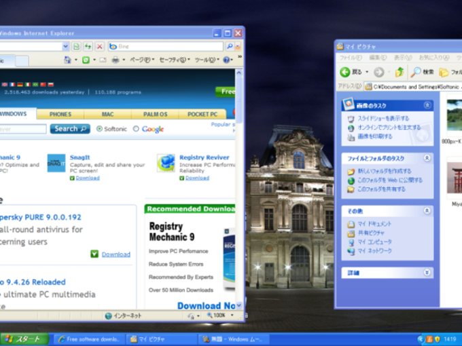Click the green Back arrow in My Pictures
Screen dimensions: 462x346
(345, 72)
